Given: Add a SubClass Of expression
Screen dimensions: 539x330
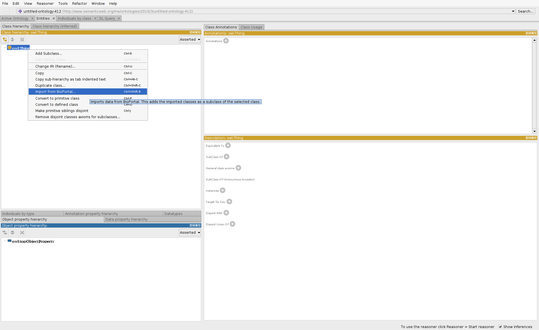Looking at the screenshot, I should point(227,157).
